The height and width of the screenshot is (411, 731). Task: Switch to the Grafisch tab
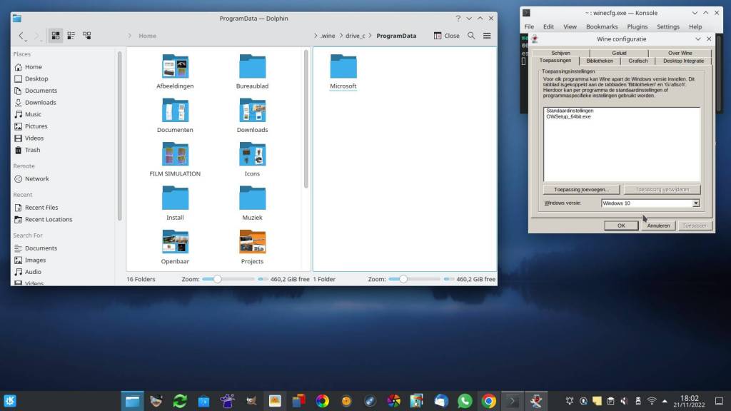click(x=637, y=61)
